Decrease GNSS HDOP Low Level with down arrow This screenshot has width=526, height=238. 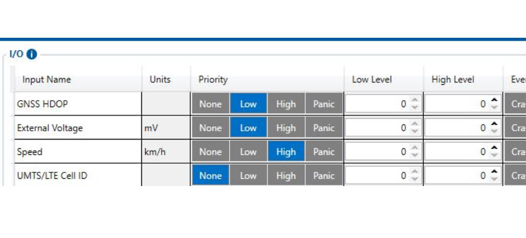point(415,107)
